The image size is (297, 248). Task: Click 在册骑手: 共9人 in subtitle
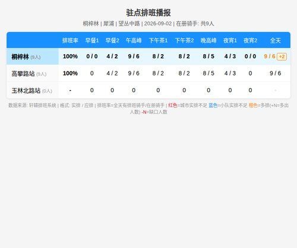click(x=195, y=24)
